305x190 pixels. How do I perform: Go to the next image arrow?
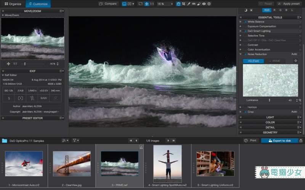tap(168, 141)
